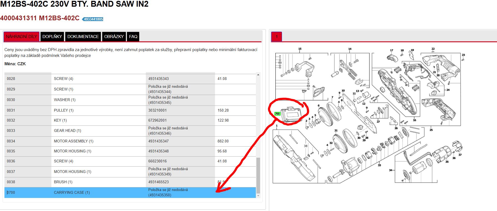
Task: Click part number 37 label in diagram
Action: point(460,155)
